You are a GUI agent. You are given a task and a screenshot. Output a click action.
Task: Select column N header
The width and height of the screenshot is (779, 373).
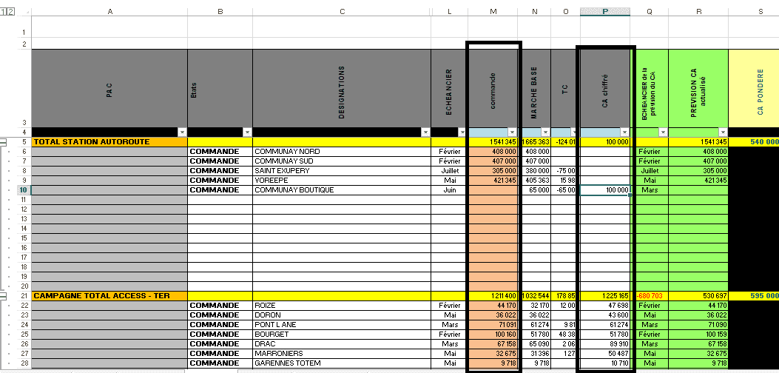click(534, 12)
